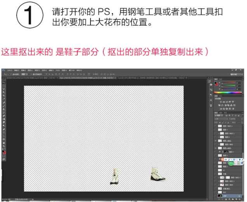Add a Threshold adjustment layer
Image resolution: width=247 pixels, height=202 pixels.
[x=227, y=109]
